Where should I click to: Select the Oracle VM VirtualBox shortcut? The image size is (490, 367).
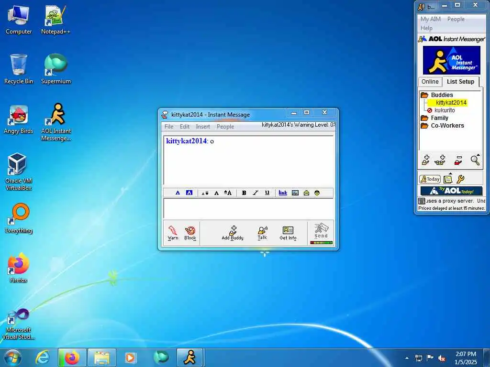tap(19, 172)
